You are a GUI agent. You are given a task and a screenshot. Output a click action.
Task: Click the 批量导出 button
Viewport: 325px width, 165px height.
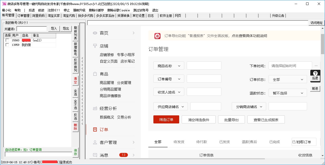click(231, 120)
